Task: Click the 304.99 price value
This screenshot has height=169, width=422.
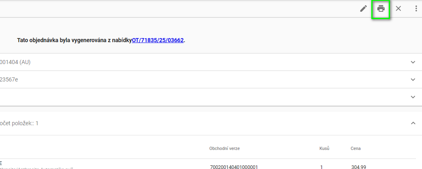Action: click(x=358, y=167)
